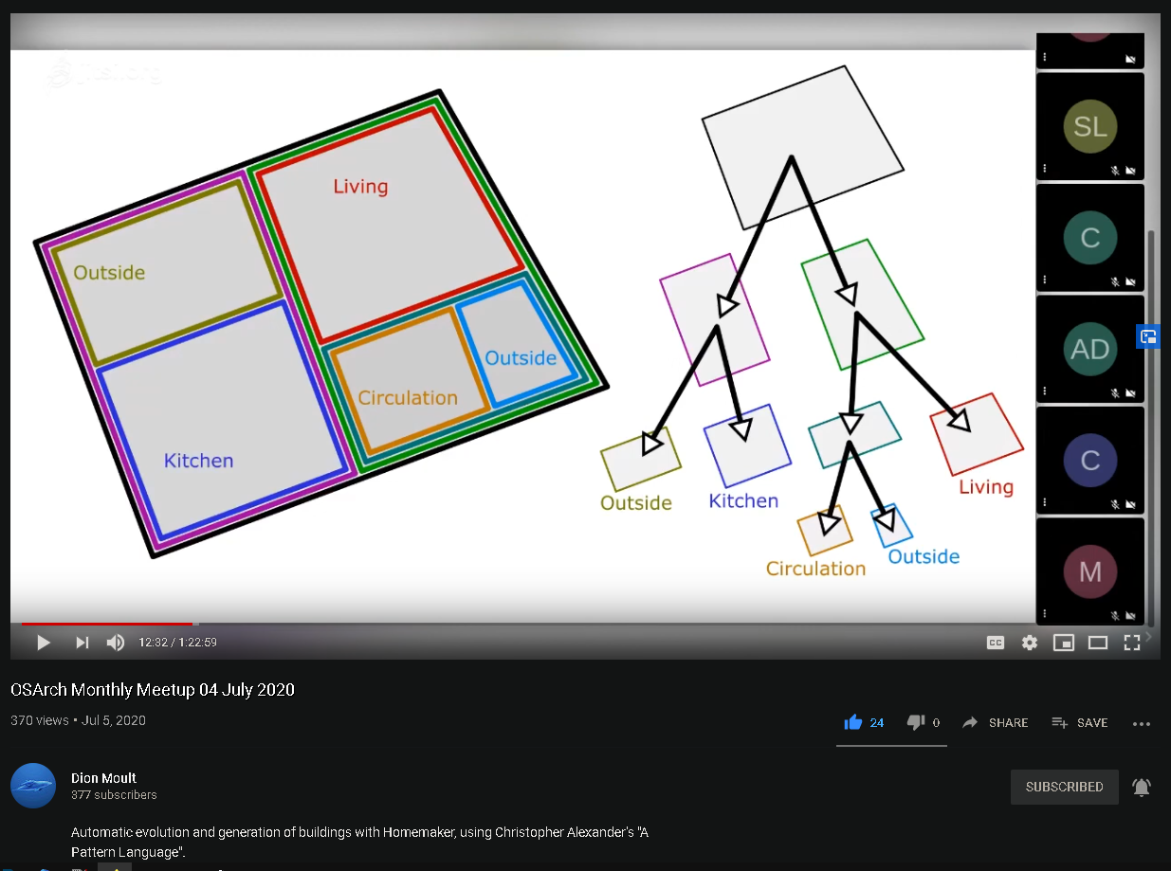The width and height of the screenshot is (1171, 871).
Task: Click the SHARE button
Action: [x=995, y=722]
